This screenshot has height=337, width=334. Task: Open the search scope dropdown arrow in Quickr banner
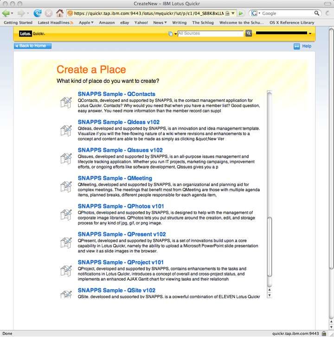175,34
